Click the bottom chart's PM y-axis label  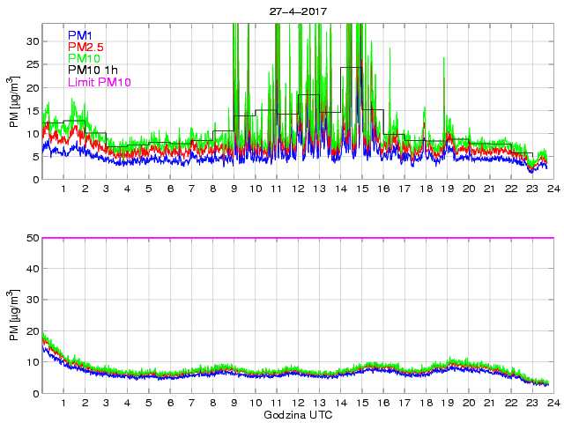coord(13,315)
